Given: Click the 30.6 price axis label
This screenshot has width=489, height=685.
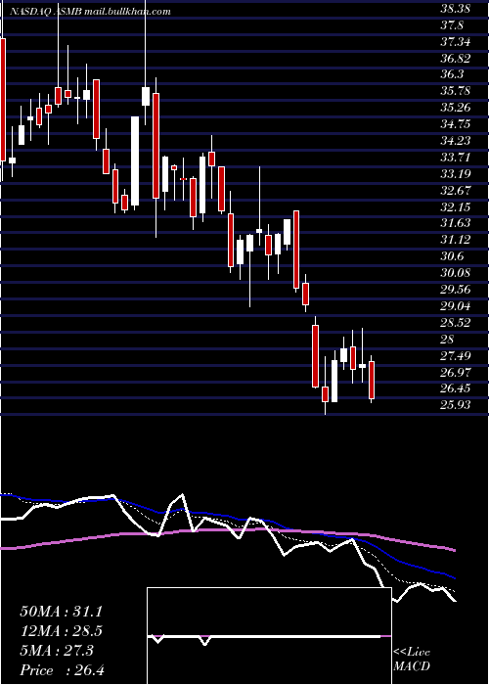Looking at the screenshot, I should [x=452, y=256].
